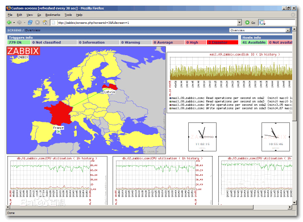
Task: Click the Google search engine icon
Action: coord(262,23)
